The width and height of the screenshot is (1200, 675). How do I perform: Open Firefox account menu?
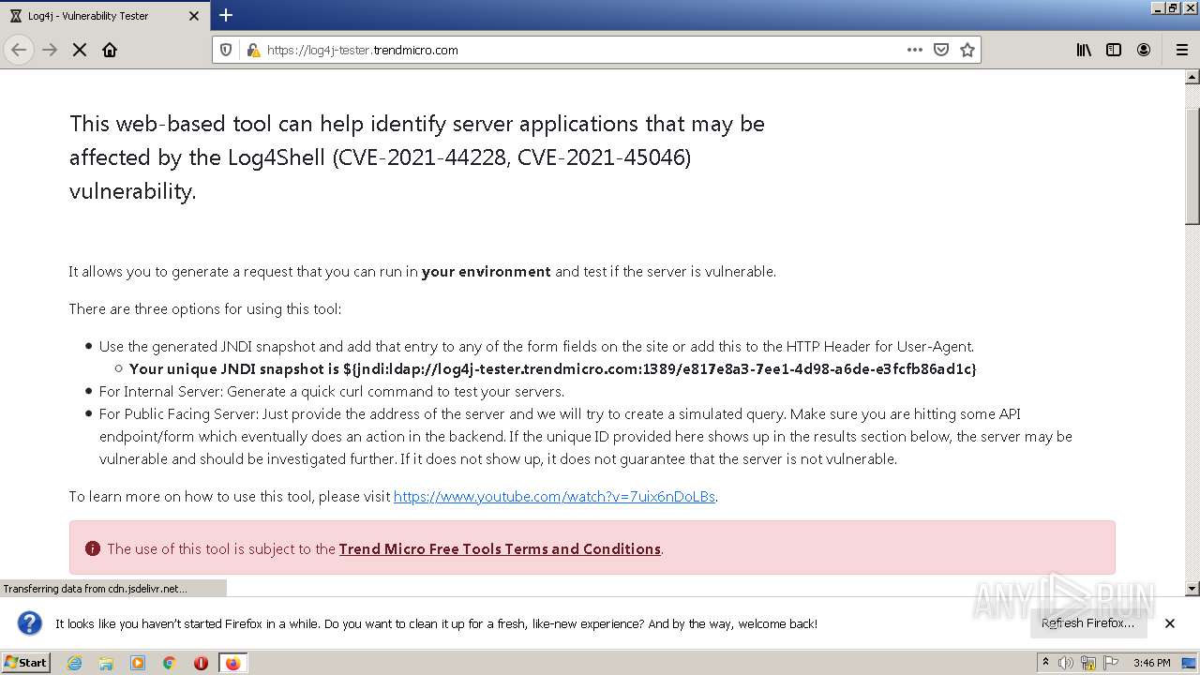click(x=1144, y=50)
